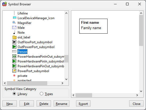Click preview pane vertical scrollbar thumb
This screenshot has width=146, height=110.
(x=141, y=30)
